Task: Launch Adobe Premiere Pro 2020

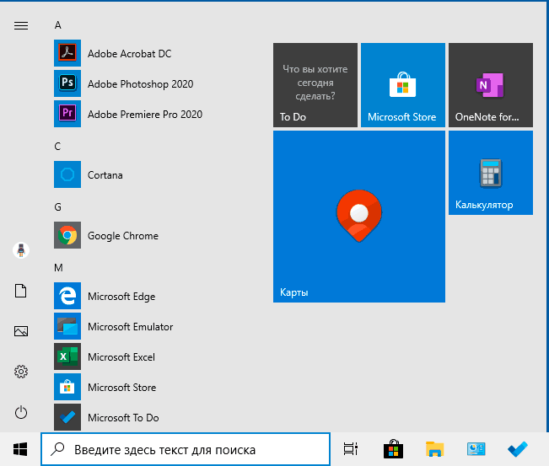Action: 144,115
